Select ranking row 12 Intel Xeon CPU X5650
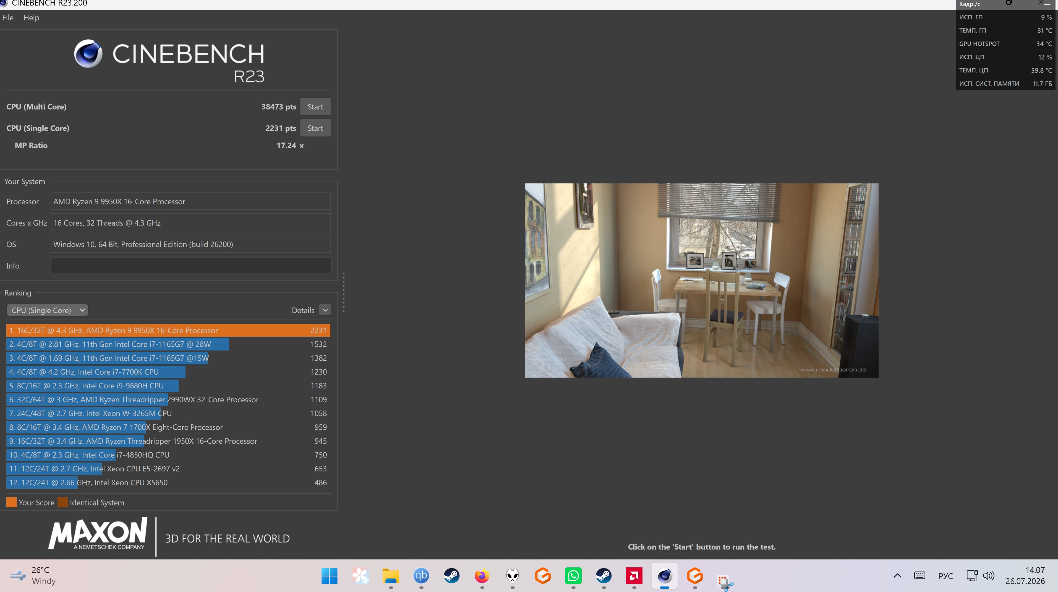This screenshot has width=1058, height=592. pos(168,483)
